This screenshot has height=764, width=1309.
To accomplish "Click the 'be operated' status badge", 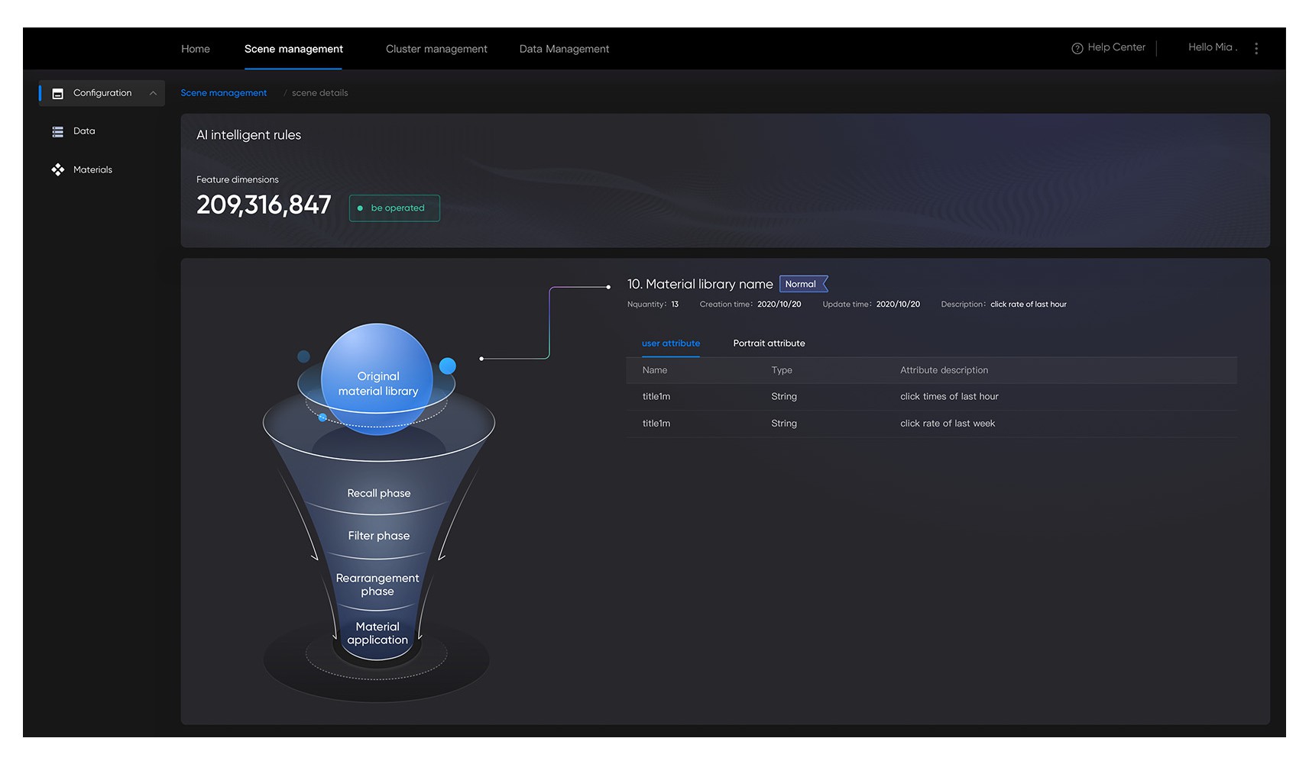I will pyautogui.click(x=394, y=208).
